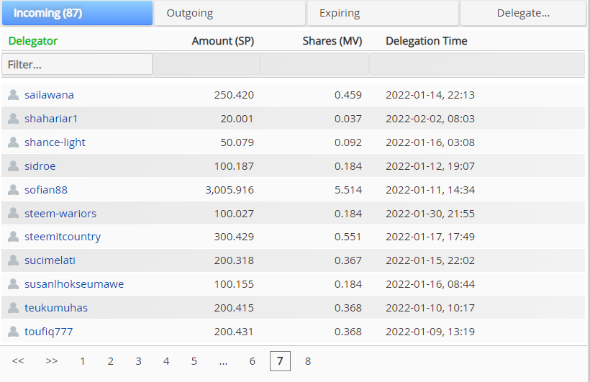This screenshot has height=382, width=590.
Task: Open the susanlhokseumawe profile link
Action: click(74, 284)
